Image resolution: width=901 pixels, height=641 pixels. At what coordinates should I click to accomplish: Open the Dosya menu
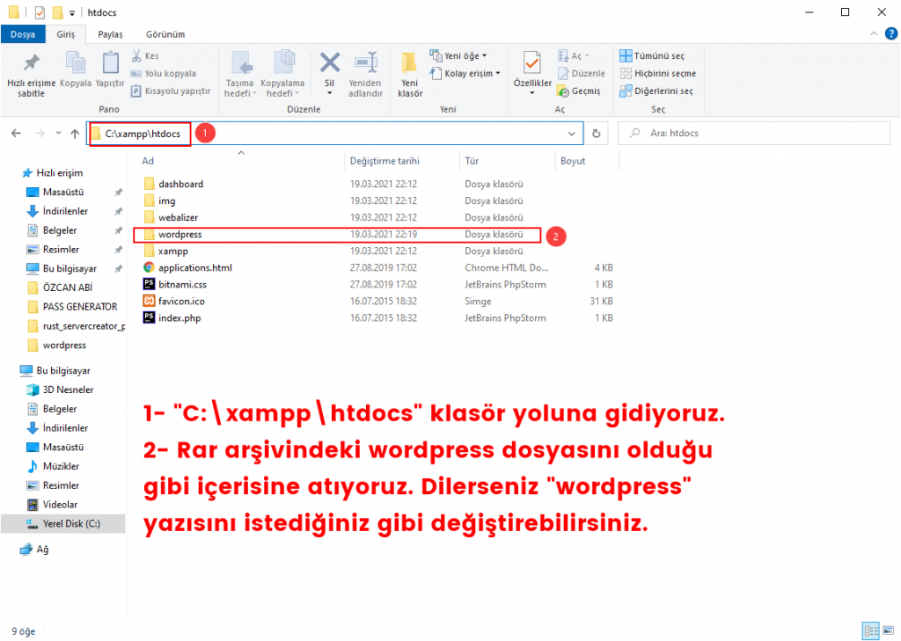tap(22, 33)
